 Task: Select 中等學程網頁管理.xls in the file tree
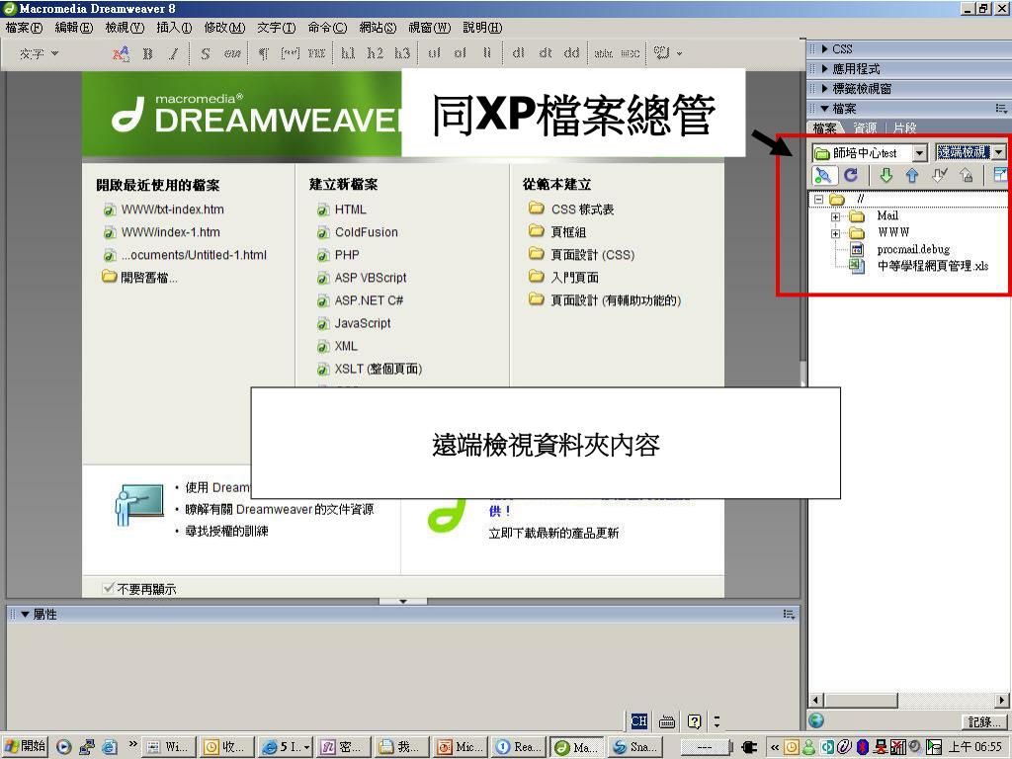(932, 266)
